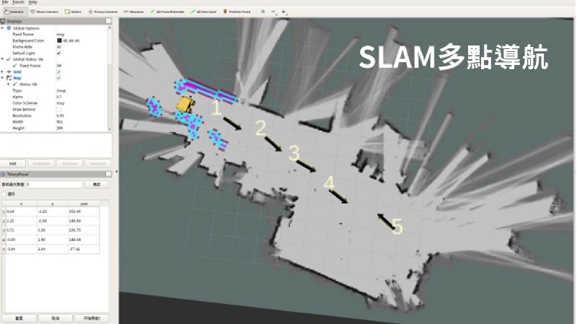
Task: Enable the loop checkbox in TeleopPanel
Action: [x=4, y=194]
